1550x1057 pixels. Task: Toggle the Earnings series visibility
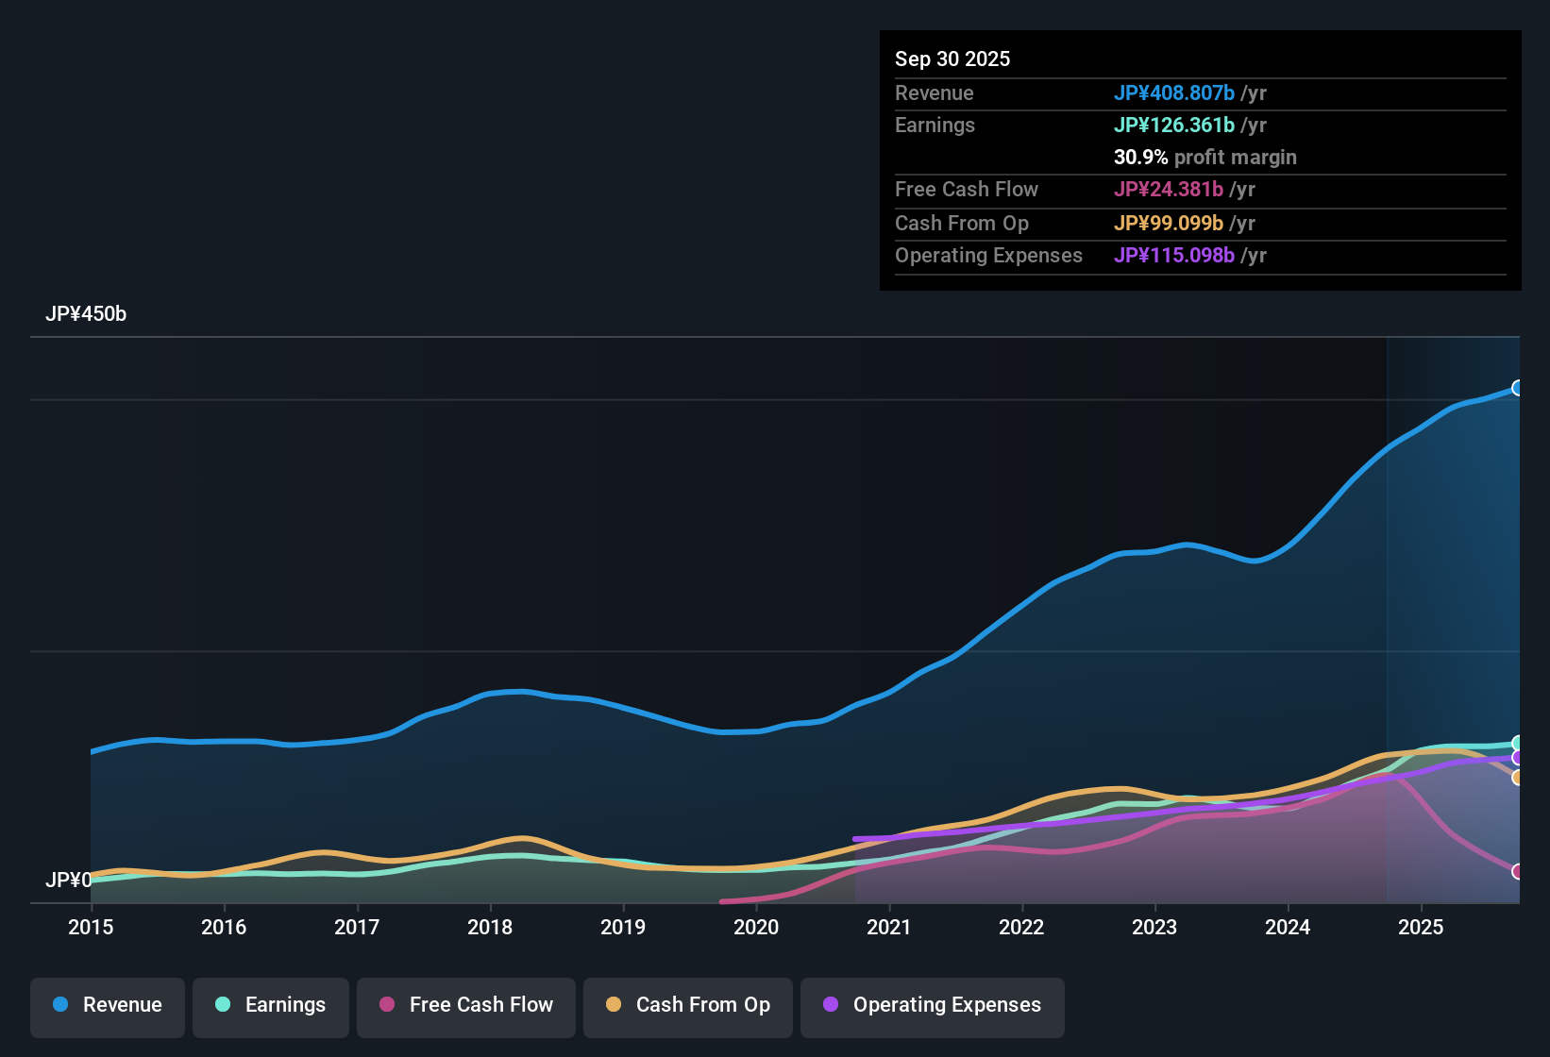271,1007
